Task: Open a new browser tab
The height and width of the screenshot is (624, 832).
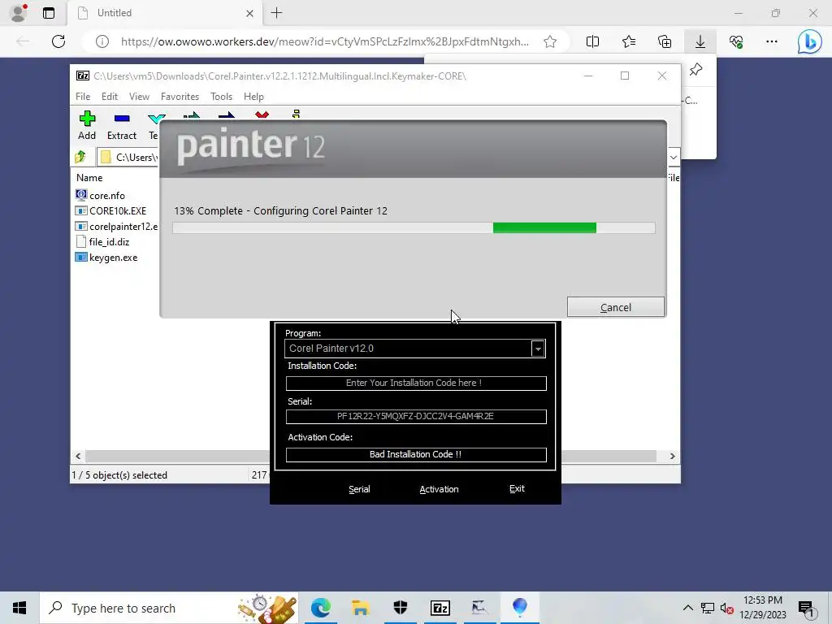Action: [276, 13]
